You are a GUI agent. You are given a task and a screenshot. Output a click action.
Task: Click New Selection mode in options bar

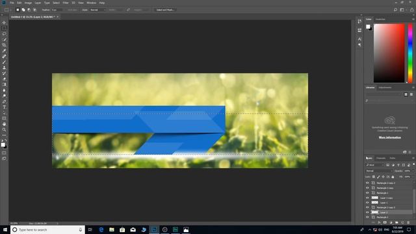18,10
